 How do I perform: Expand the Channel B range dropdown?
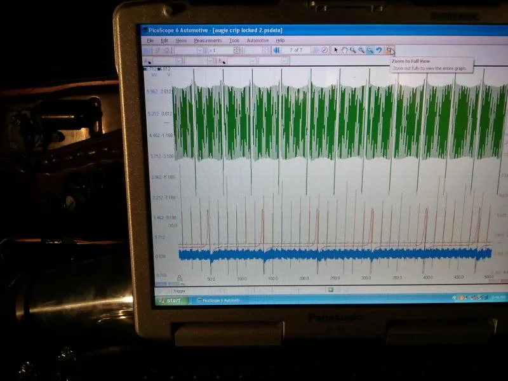click(253, 61)
